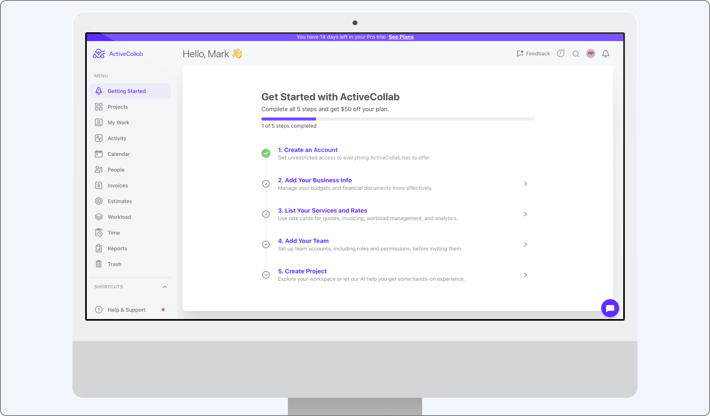
Task: Click the Feedback flag icon
Action: pyautogui.click(x=520, y=54)
